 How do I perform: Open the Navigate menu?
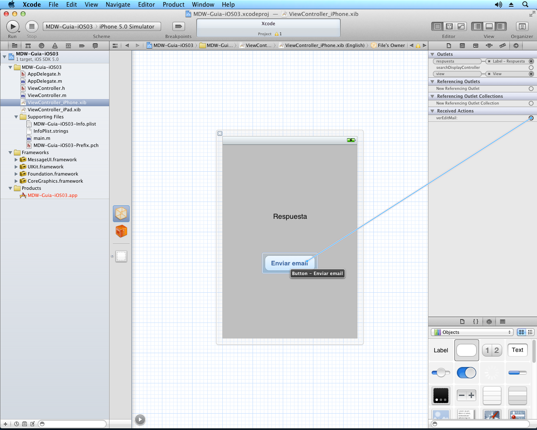(118, 5)
